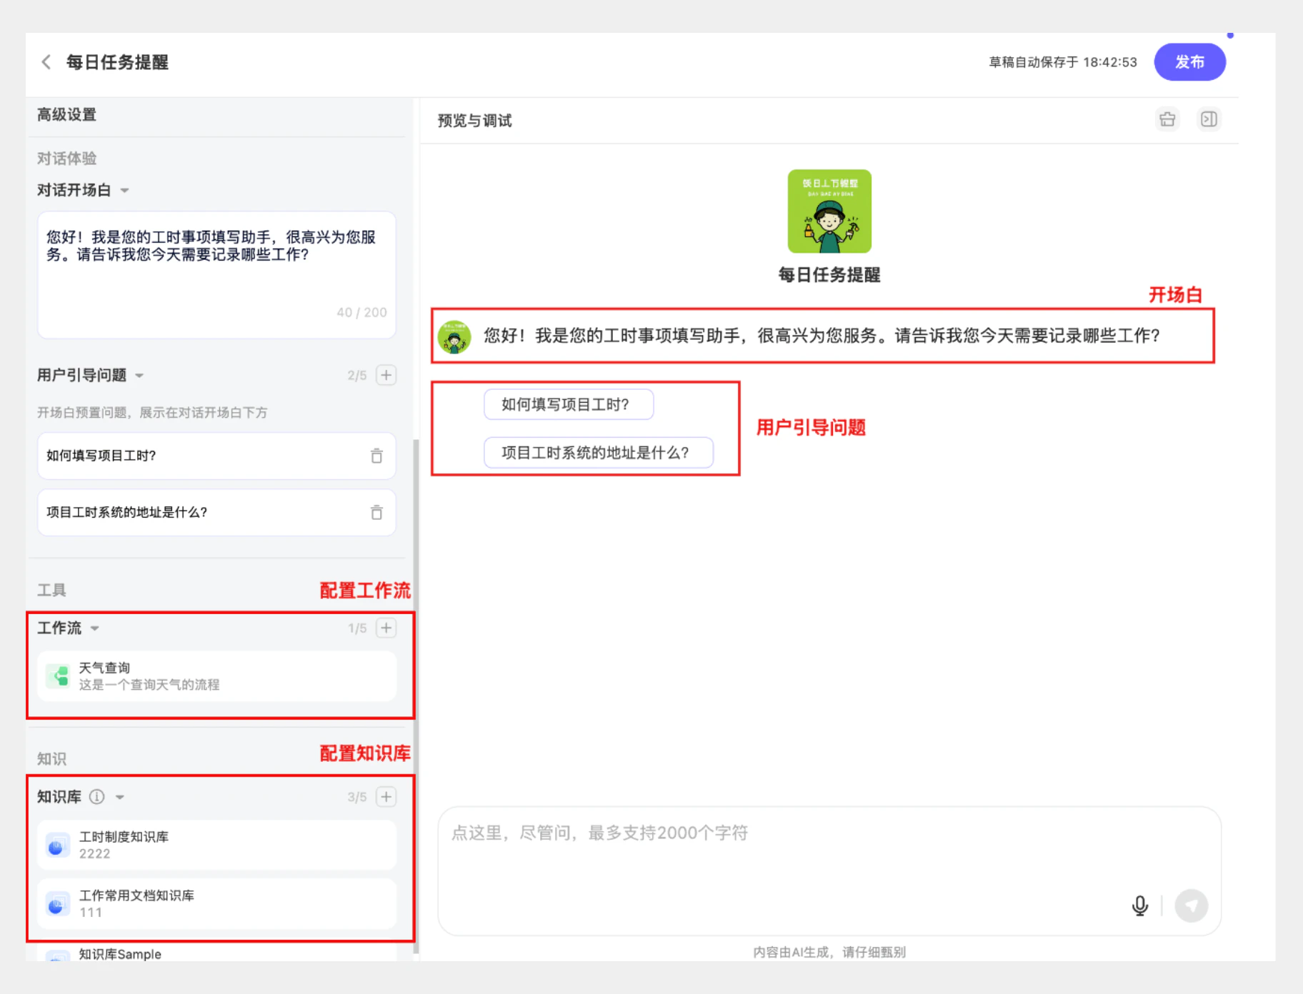
Task: Click the bot avatar thumbnail in preview
Action: (829, 211)
